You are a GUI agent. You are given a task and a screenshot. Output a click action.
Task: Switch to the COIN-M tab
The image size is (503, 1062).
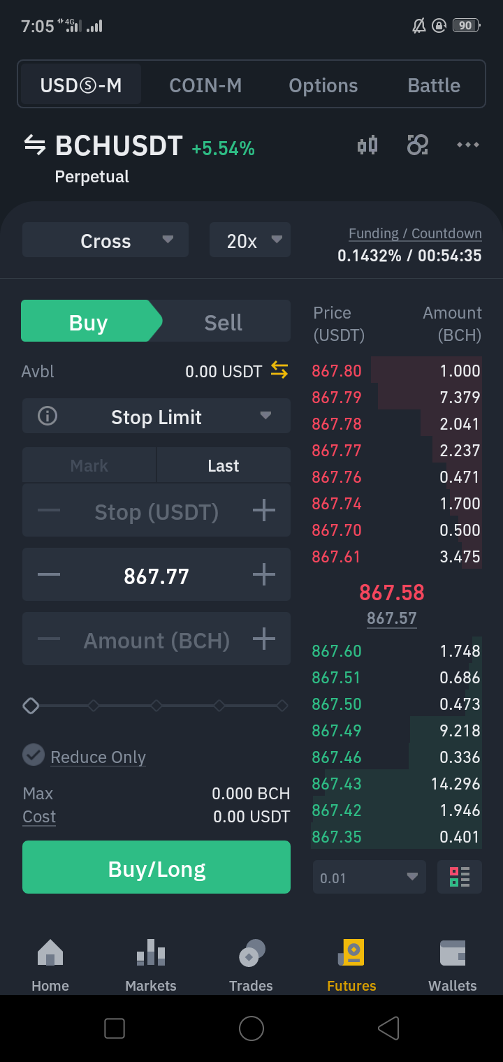point(205,85)
